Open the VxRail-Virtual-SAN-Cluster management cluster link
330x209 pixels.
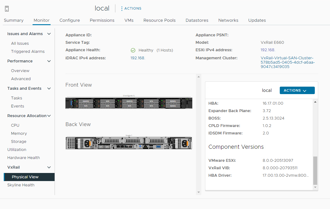288,62
